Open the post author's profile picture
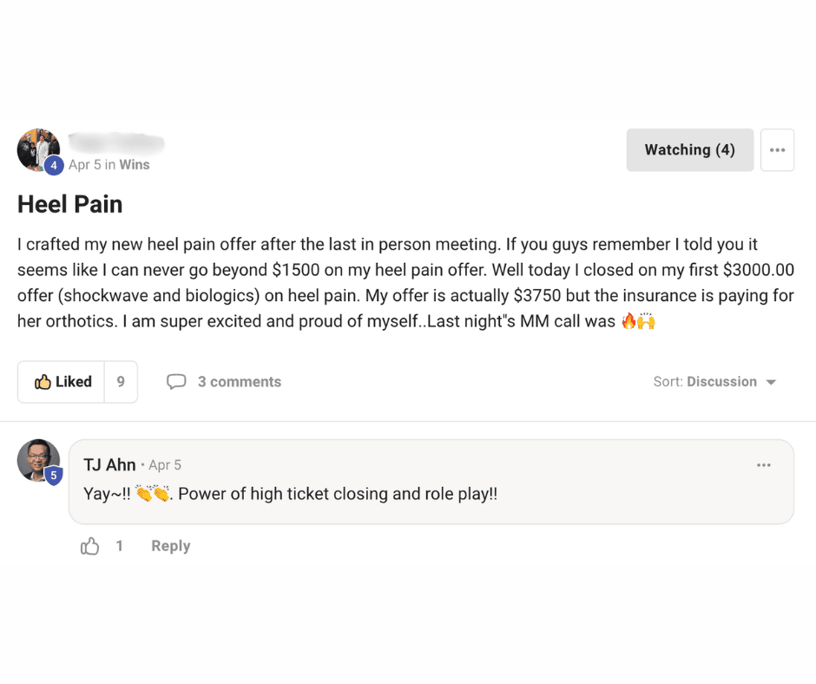Image resolution: width=816 pixels, height=684 pixels. (x=37, y=149)
